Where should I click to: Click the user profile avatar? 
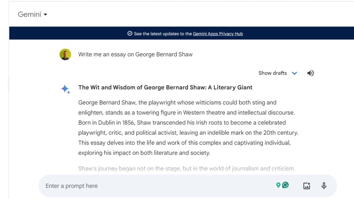point(65,54)
